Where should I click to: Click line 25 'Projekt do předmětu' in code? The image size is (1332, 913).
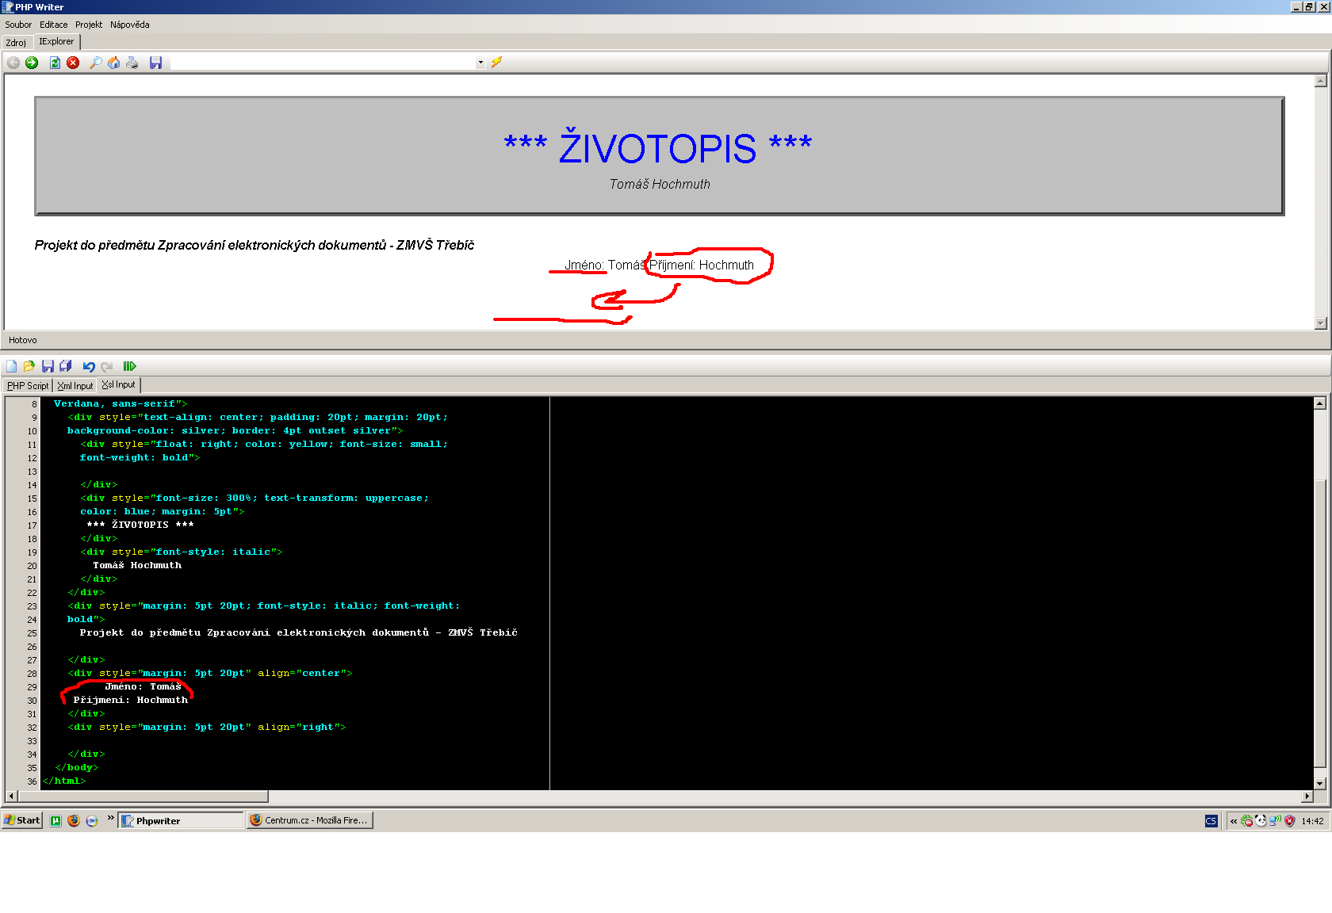[298, 632]
